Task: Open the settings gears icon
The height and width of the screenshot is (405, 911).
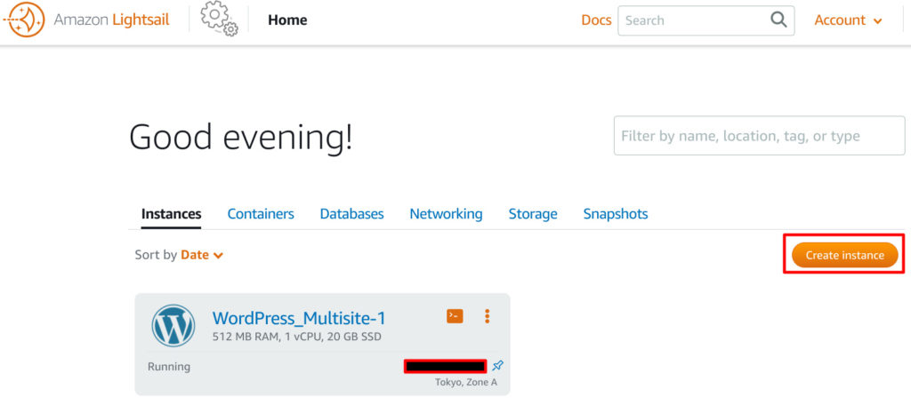Action: 219,19
